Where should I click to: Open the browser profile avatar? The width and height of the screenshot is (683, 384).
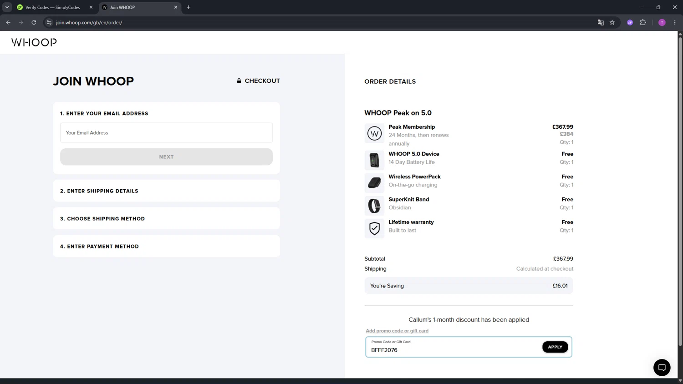662,22
